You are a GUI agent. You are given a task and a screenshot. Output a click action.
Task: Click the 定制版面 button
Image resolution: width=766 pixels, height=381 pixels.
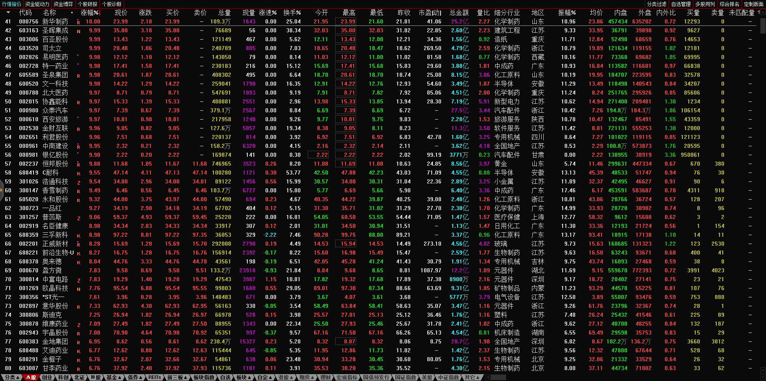pos(753,4)
